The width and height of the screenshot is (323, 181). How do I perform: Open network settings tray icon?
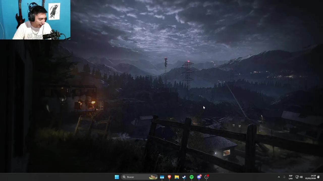(x=297, y=177)
